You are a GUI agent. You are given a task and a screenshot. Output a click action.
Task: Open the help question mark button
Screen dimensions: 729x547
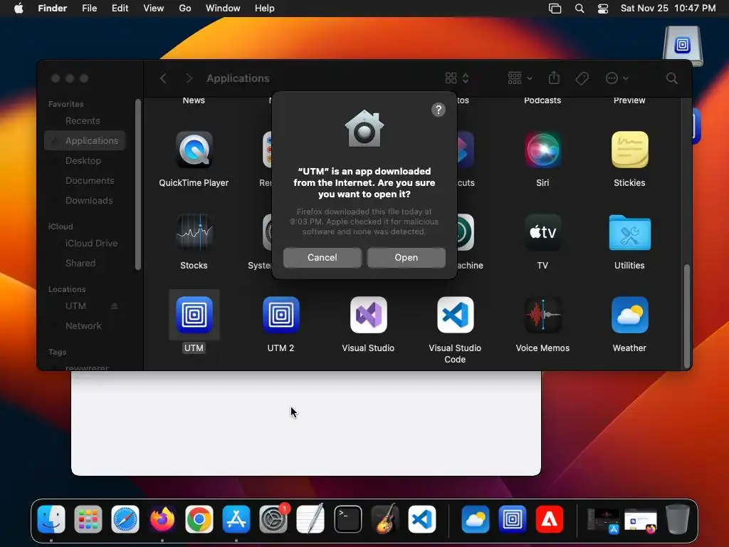point(439,110)
